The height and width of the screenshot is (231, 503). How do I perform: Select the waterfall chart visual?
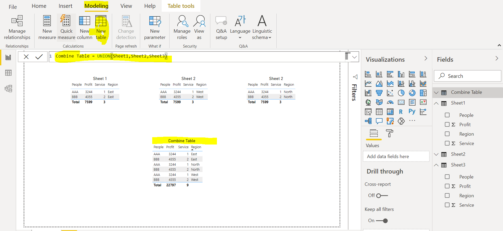[368, 93]
